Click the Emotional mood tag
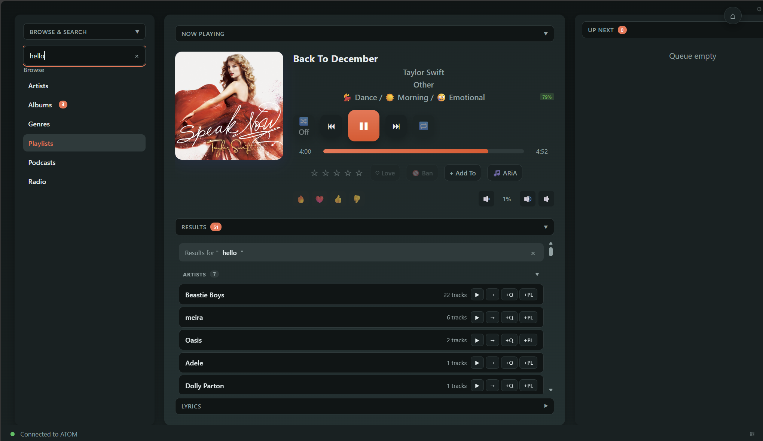 pyautogui.click(x=461, y=98)
